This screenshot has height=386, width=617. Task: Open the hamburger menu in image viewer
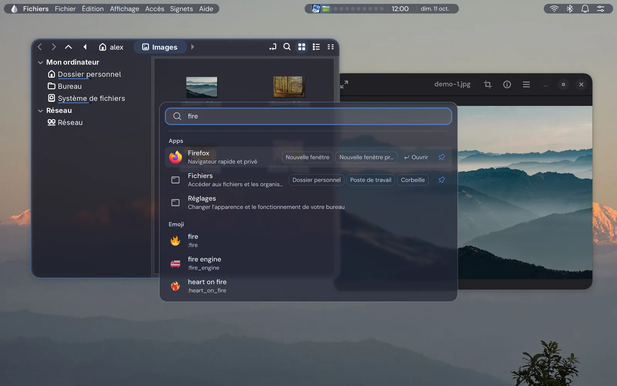click(x=526, y=84)
